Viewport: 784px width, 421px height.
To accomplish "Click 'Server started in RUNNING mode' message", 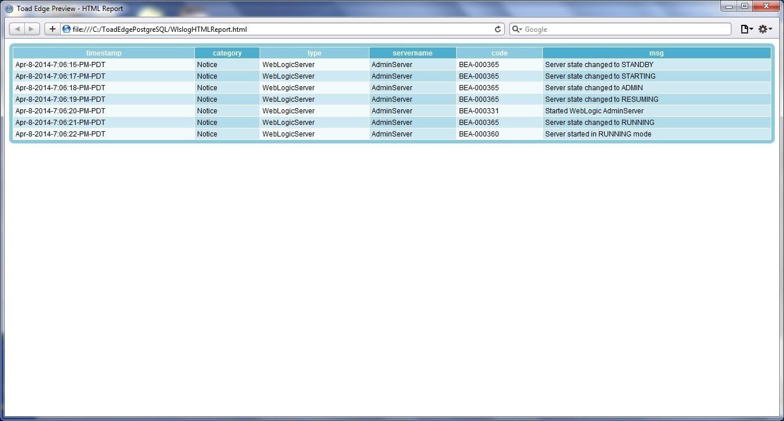I will [x=598, y=134].
